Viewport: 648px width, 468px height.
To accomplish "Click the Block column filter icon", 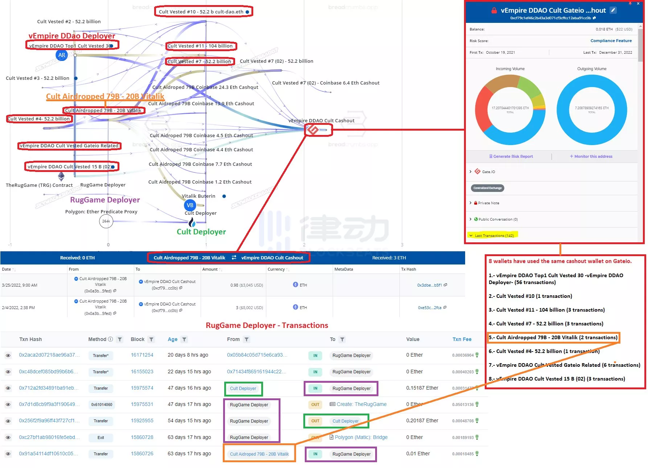I will (x=151, y=339).
